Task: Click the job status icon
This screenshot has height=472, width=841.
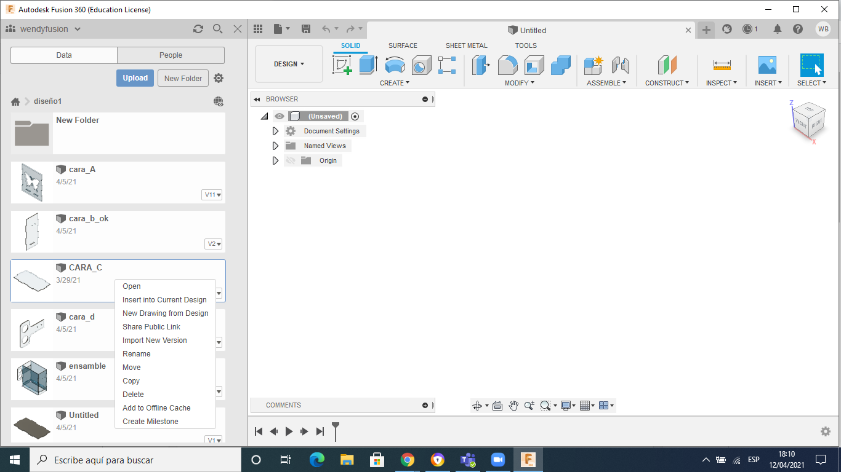Action: (x=750, y=29)
